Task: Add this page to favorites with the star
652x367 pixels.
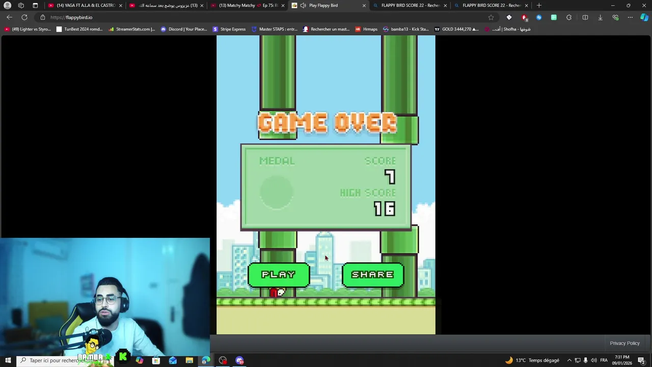Action: click(x=491, y=17)
